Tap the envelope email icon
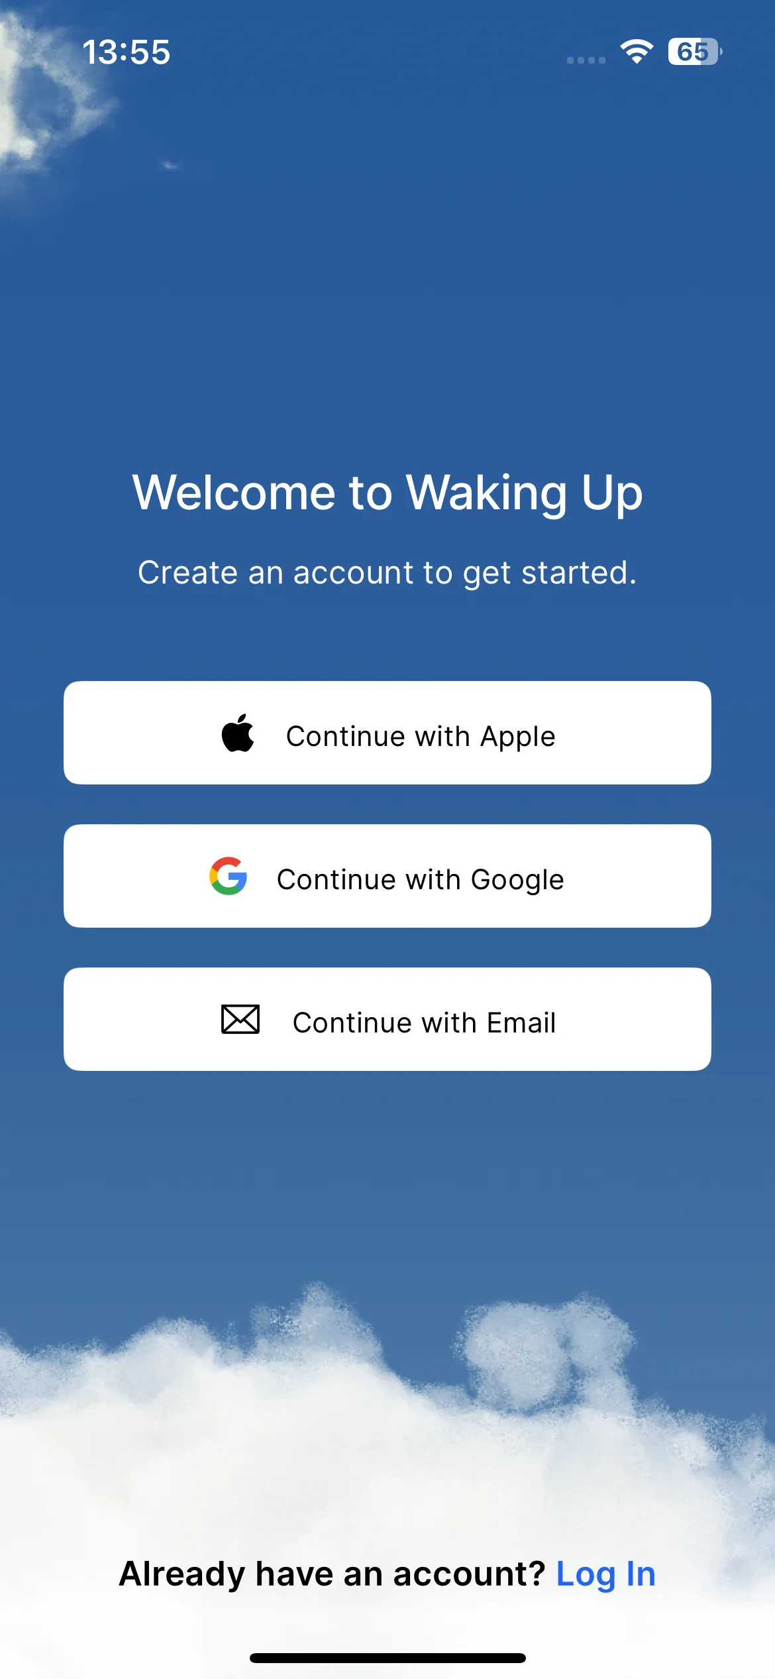The width and height of the screenshot is (775, 1679). tap(240, 1019)
